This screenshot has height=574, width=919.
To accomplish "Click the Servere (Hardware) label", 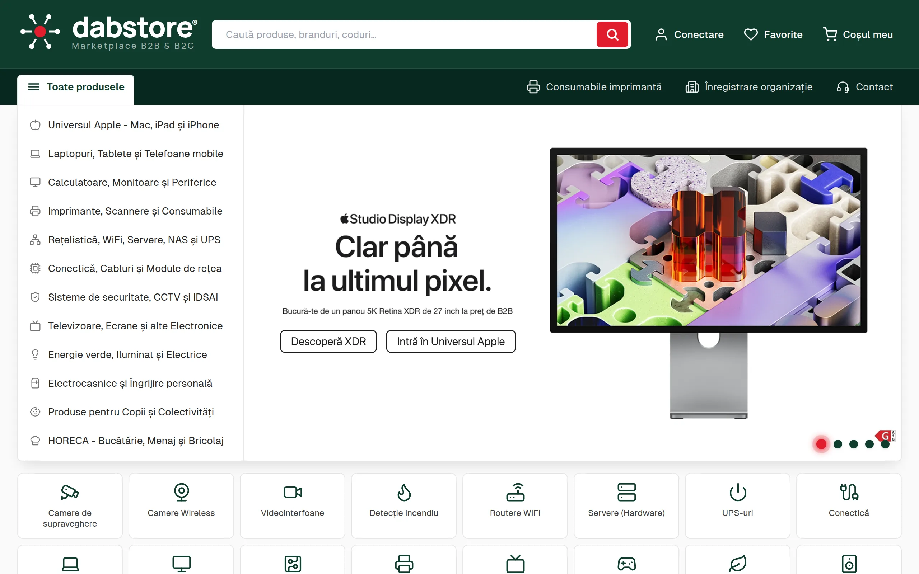I will [x=626, y=513].
